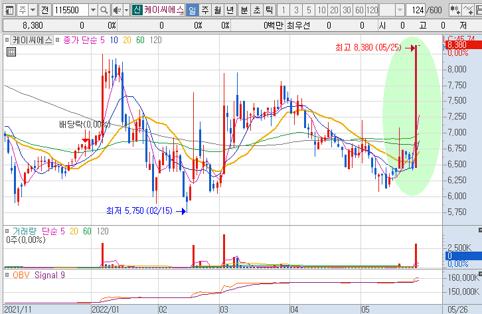Toggle square marker before 종가 단순
This screenshot has height=314, width=482.
58,40
